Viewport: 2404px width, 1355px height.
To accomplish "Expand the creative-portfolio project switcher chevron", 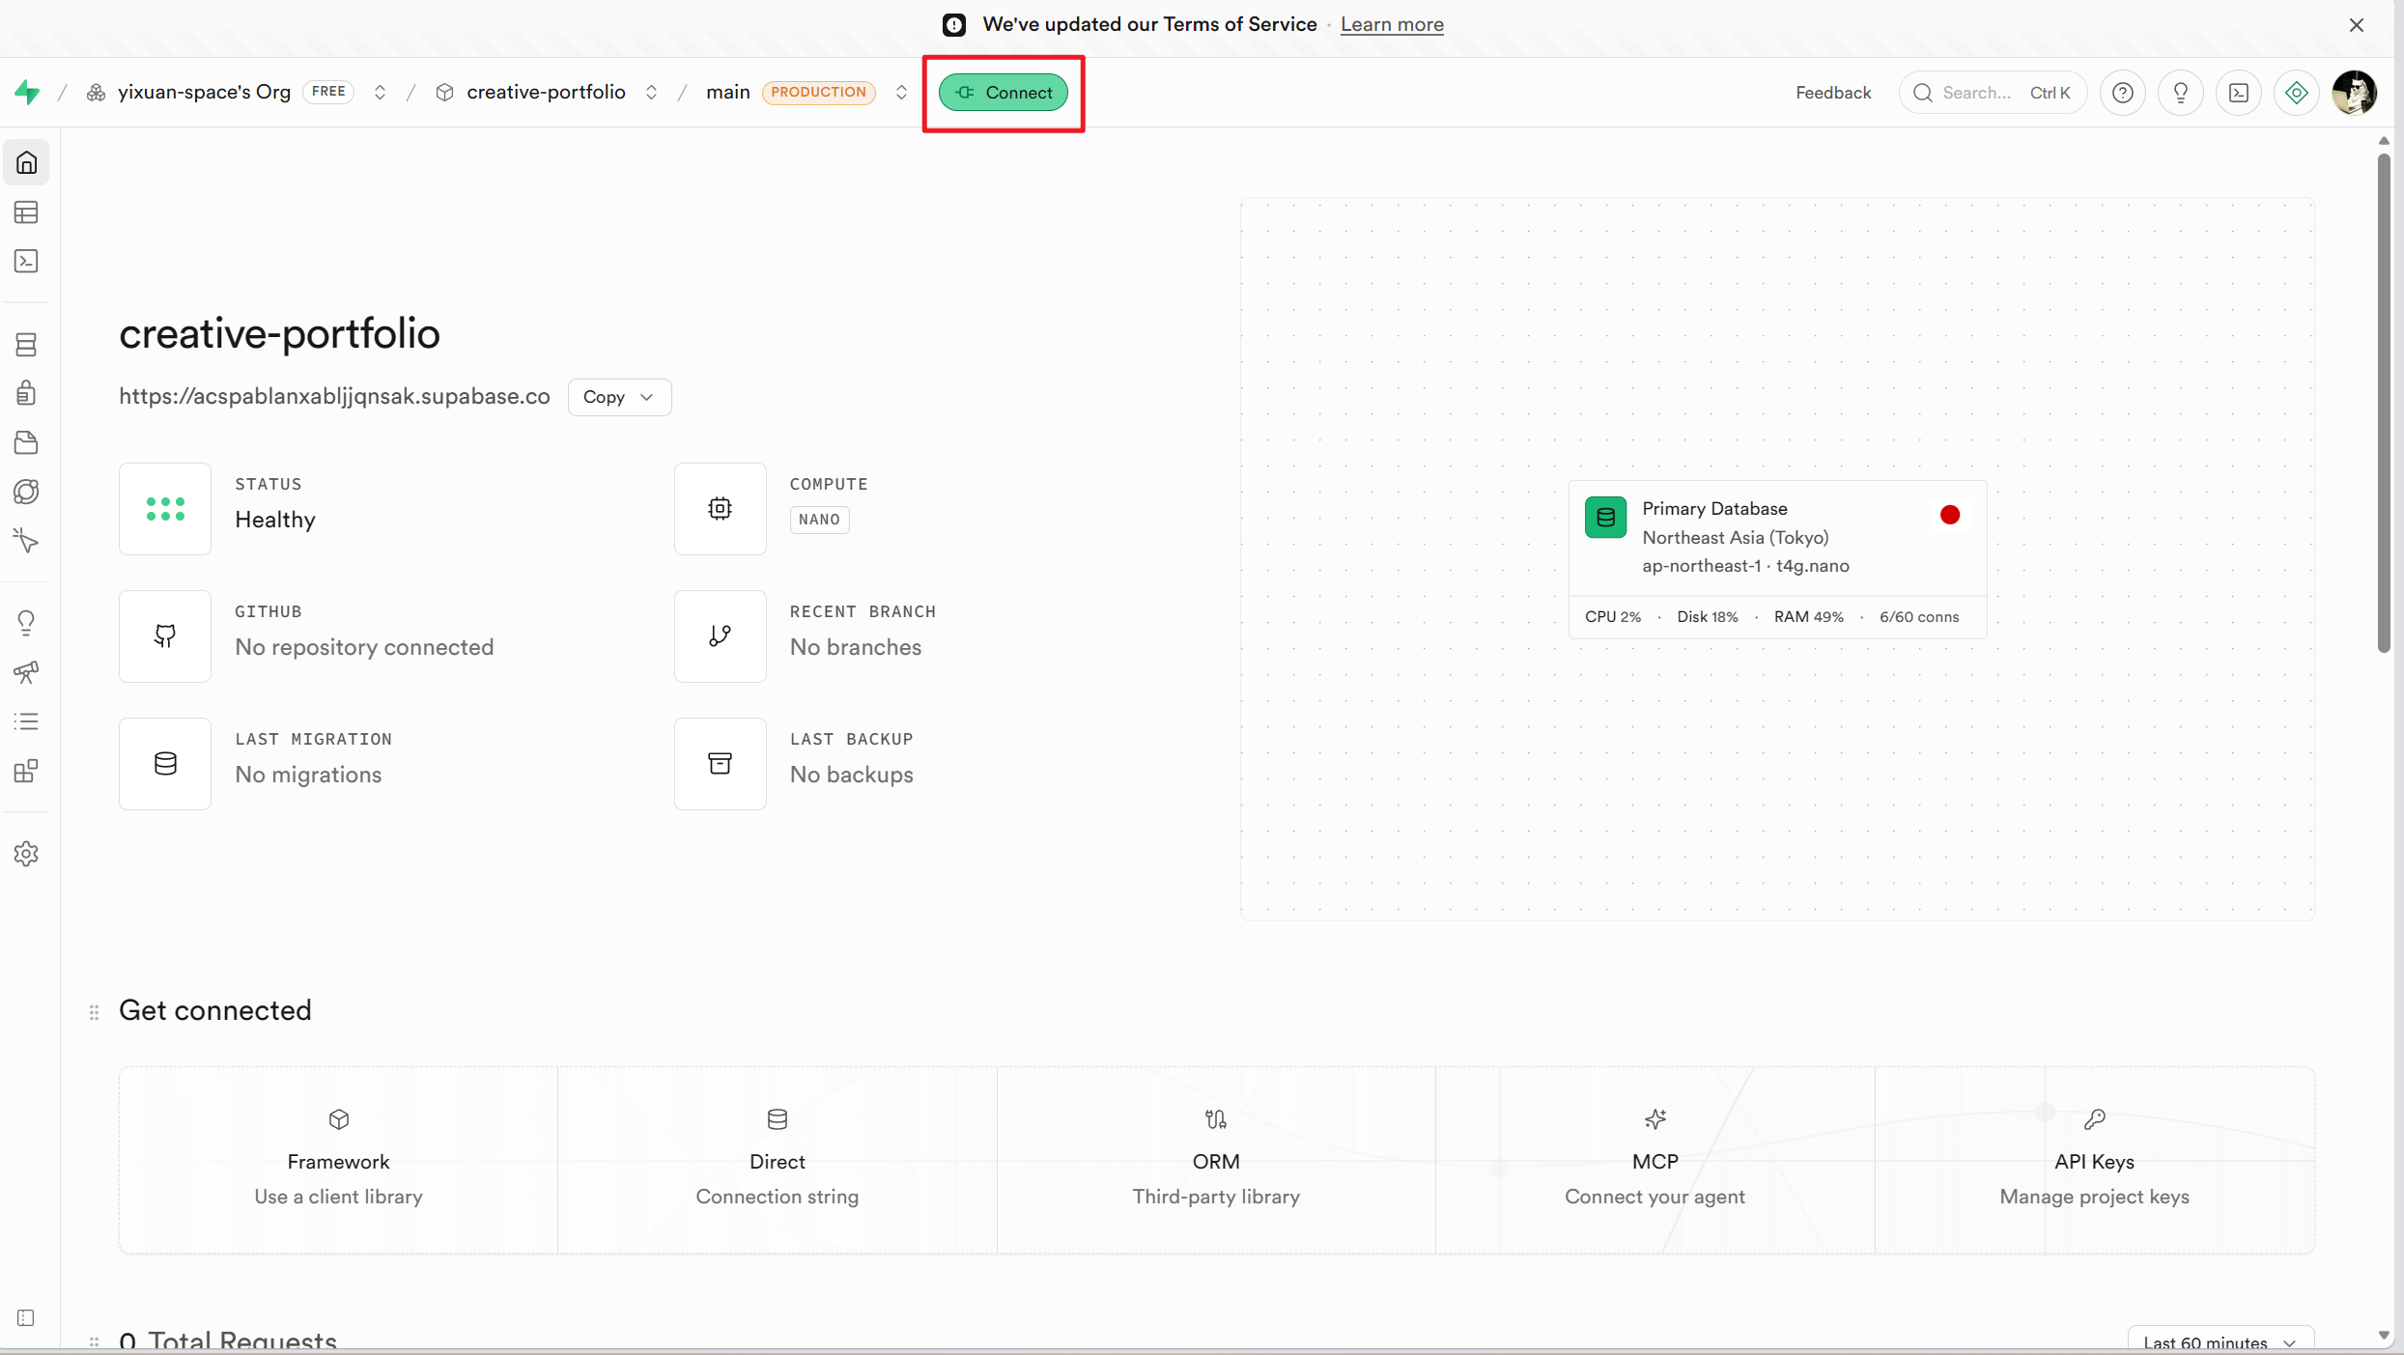I will pyautogui.click(x=651, y=93).
